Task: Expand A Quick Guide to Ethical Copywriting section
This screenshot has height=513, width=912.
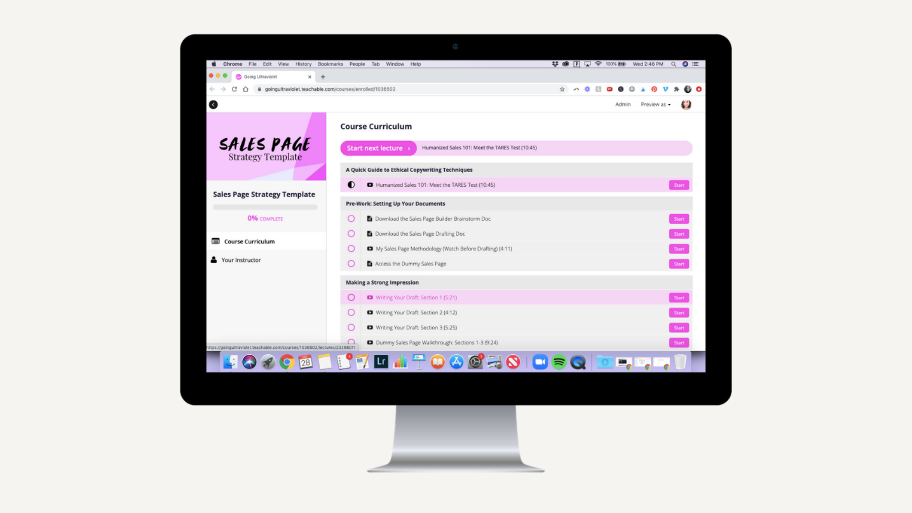Action: (x=409, y=170)
